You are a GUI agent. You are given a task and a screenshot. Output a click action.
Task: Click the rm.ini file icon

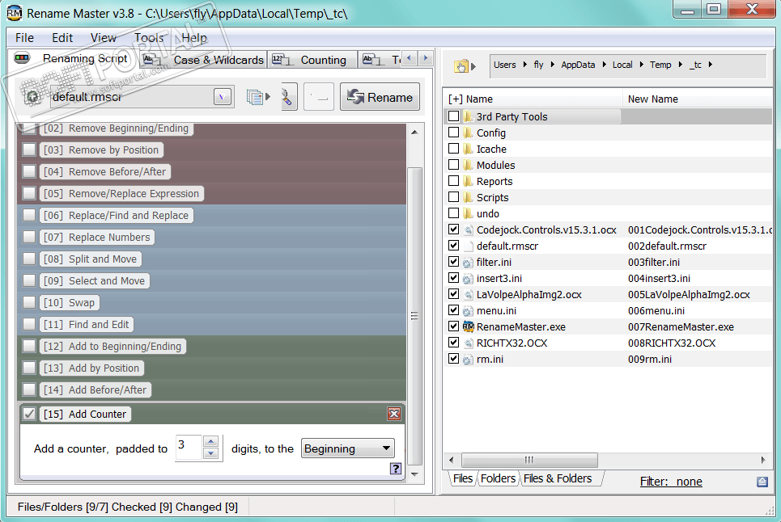coord(468,360)
